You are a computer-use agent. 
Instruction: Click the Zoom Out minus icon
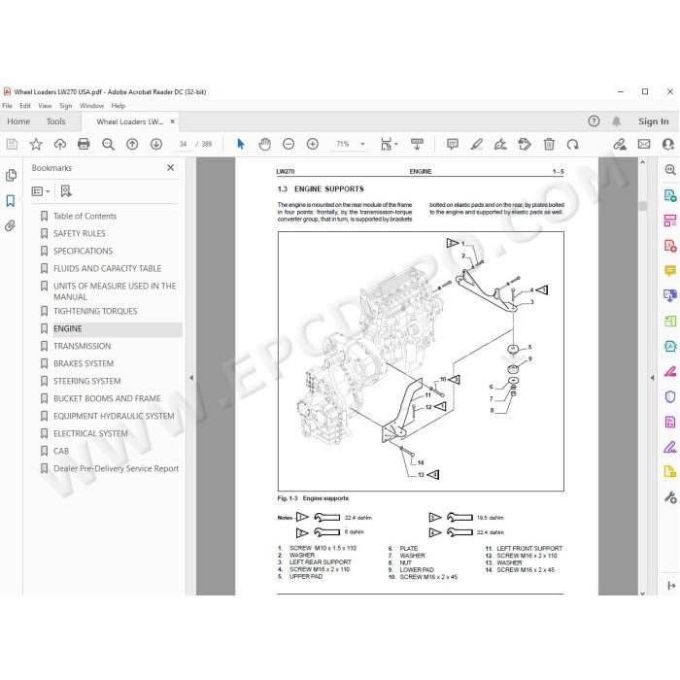tap(289, 144)
